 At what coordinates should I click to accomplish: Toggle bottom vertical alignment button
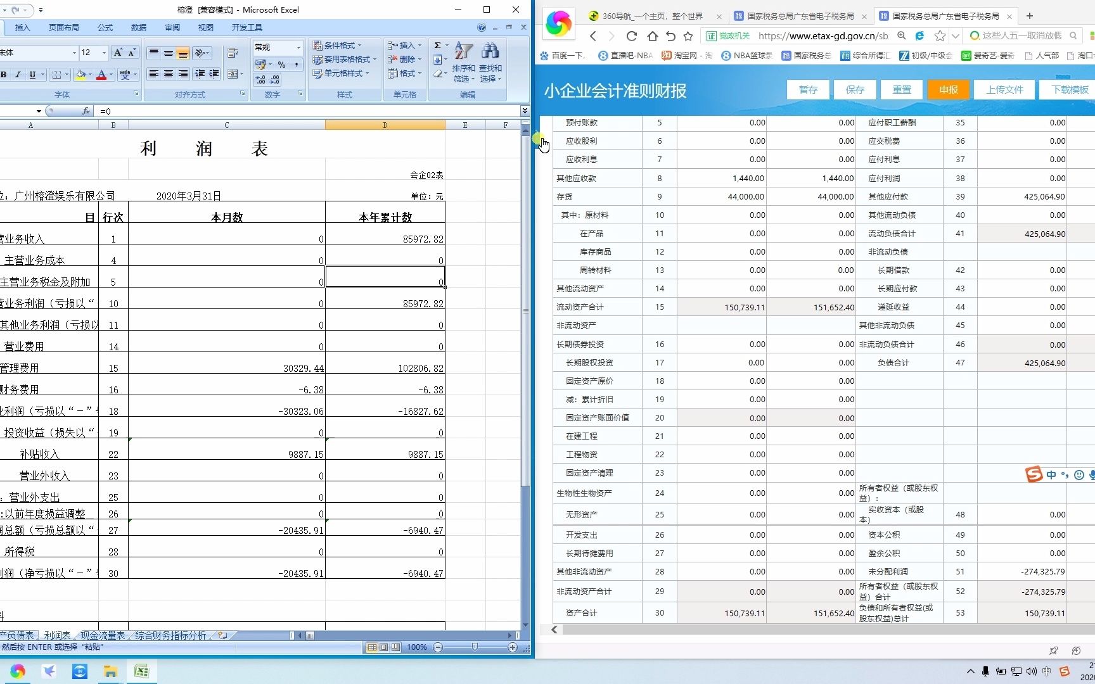point(182,53)
